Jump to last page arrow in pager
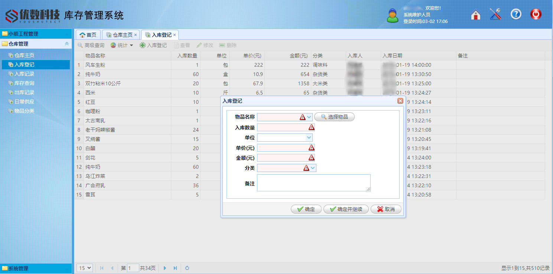Viewport: 553px width, 274px height. pos(175,268)
